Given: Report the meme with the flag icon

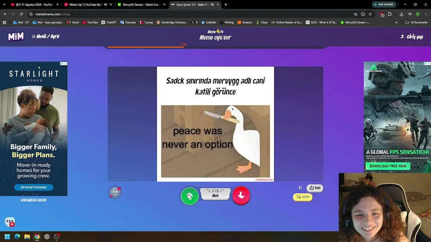Looking at the screenshot, I should tap(300, 188).
